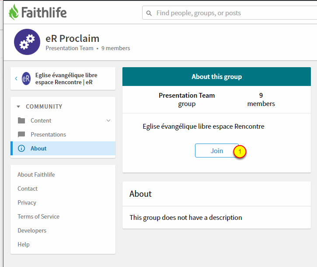Collapse the COMMUNITY section triangle
317x267 pixels.
tap(18, 107)
